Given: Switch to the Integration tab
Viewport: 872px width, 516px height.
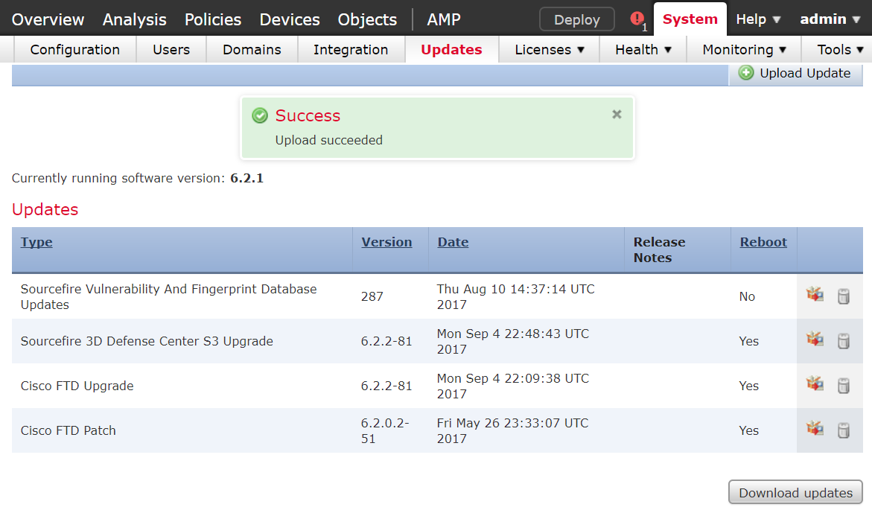Looking at the screenshot, I should pos(351,49).
